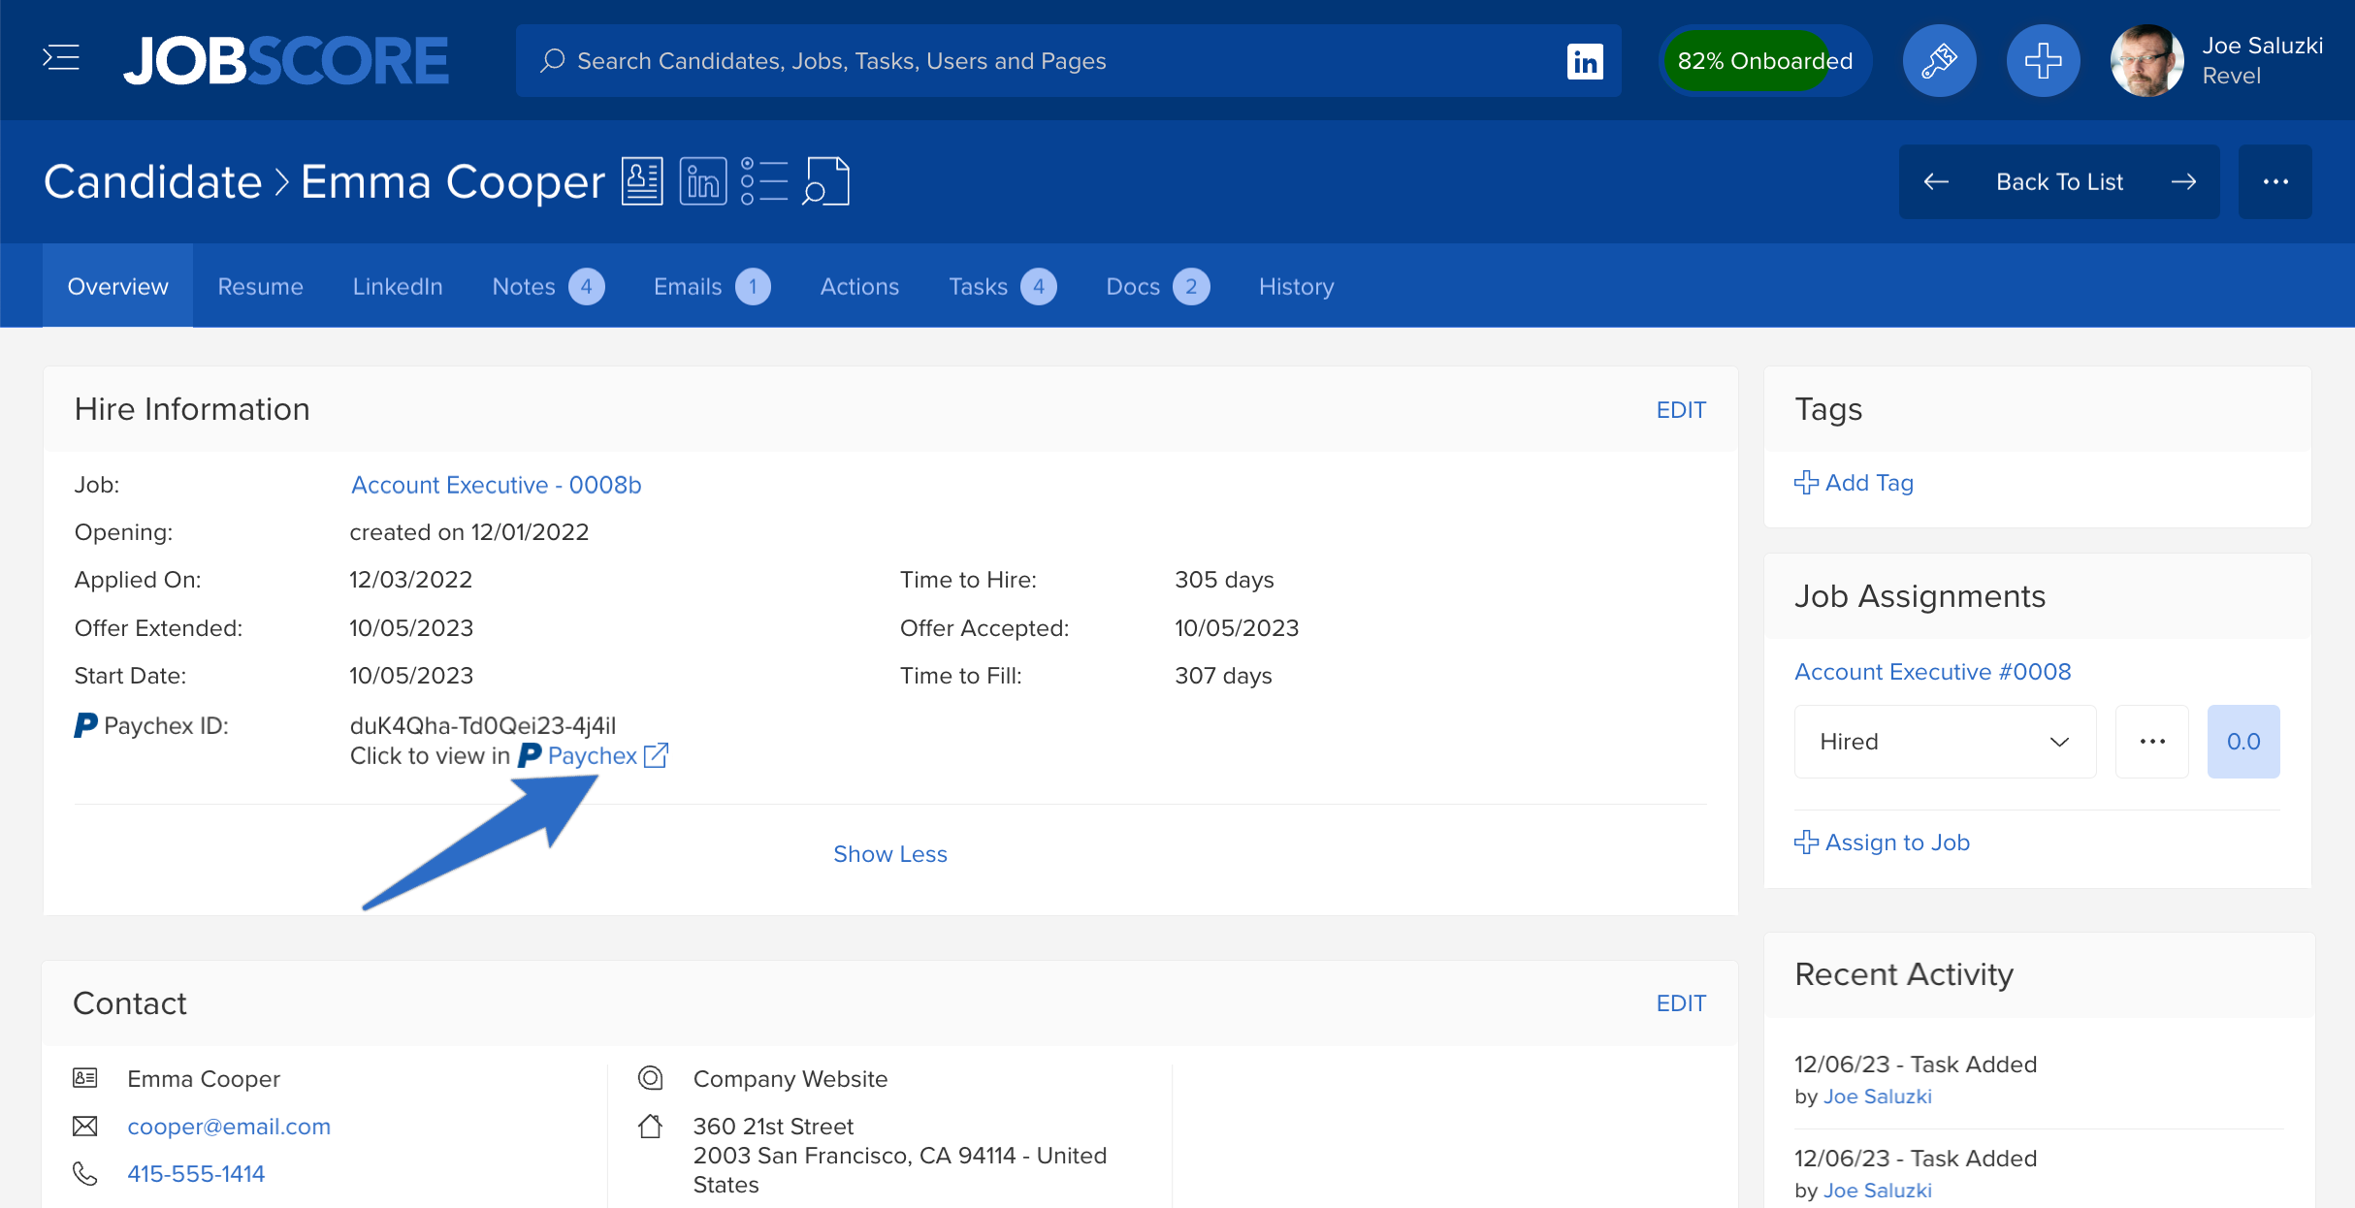The height and width of the screenshot is (1208, 2355).
Task: Open candidate profile card icon beside name
Action: (642, 181)
